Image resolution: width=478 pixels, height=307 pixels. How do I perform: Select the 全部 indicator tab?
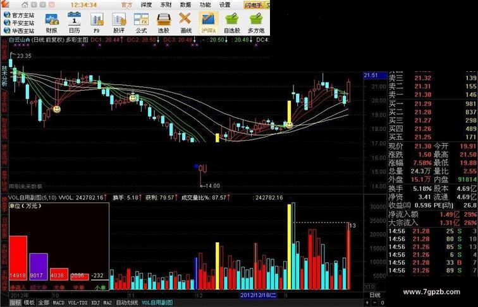click(43, 303)
